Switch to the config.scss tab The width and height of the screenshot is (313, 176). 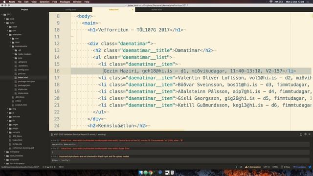tap(70, 10)
